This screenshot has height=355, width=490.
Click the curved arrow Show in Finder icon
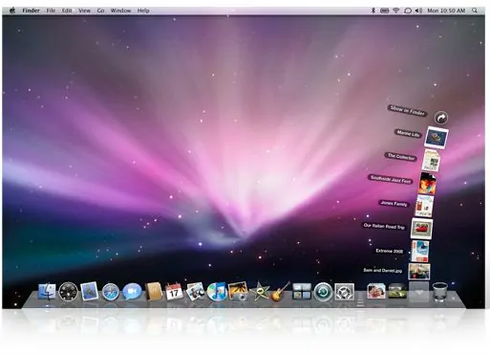(x=441, y=118)
